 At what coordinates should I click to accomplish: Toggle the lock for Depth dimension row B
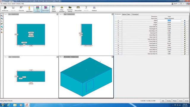coord(185,23)
